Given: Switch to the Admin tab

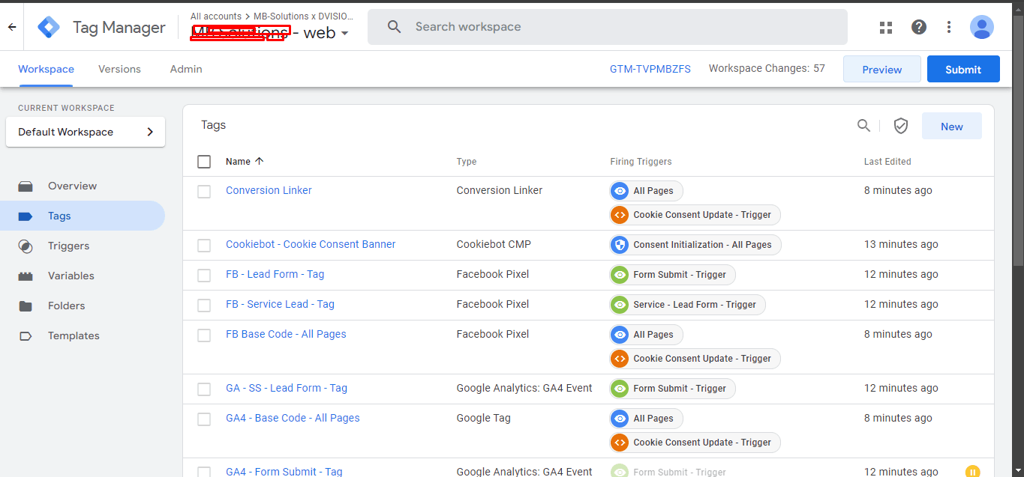Looking at the screenshot, I should [x=186, y=69].
